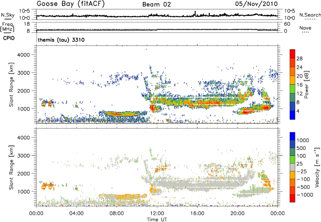Click the "28" label on power colorbar
The image size is (321, 222).
[299, 59]
